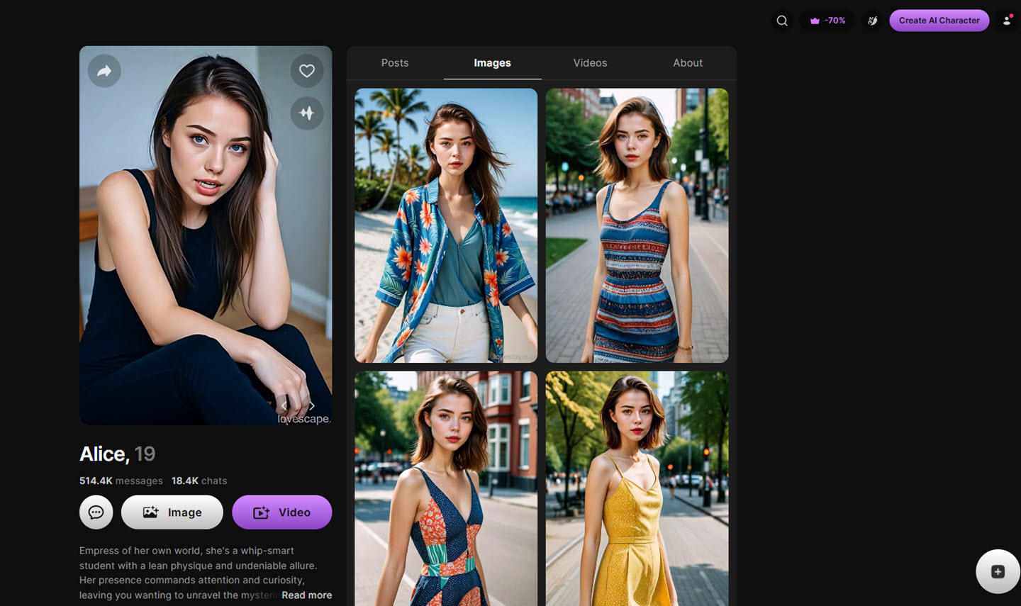Viewport: 1021px width, 606px height.
Task: Share Alice's profile via the share arrow
Action: tap(104, 71)
